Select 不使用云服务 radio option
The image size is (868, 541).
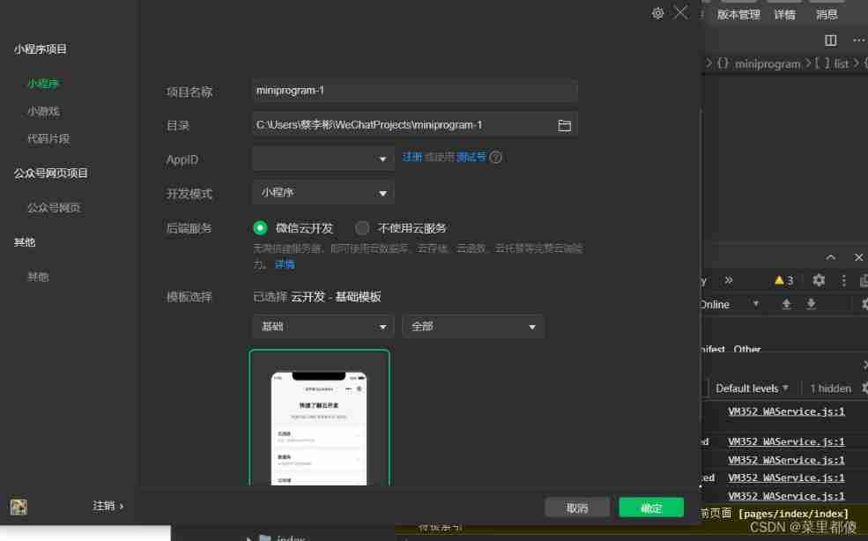point(362,228)
